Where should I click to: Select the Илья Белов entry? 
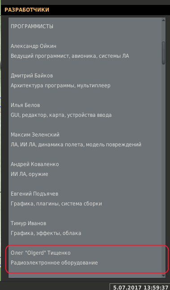25,105
